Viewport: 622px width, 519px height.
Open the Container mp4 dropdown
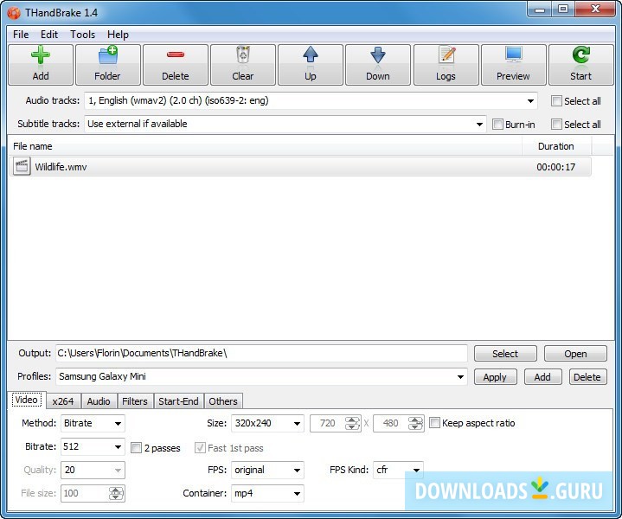(x=297, y=494)
